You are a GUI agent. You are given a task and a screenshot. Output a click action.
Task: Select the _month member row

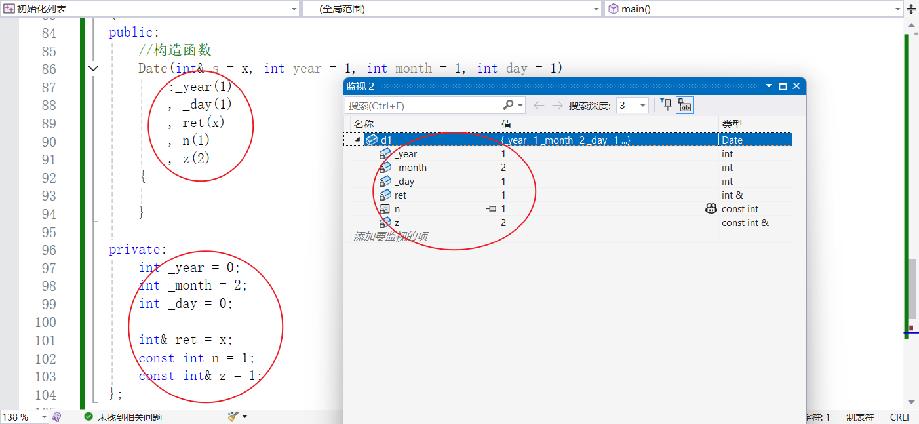click(568, 168)
